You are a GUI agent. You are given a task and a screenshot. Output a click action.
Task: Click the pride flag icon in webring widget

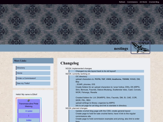pyautogui.click(x=29, y=101)
